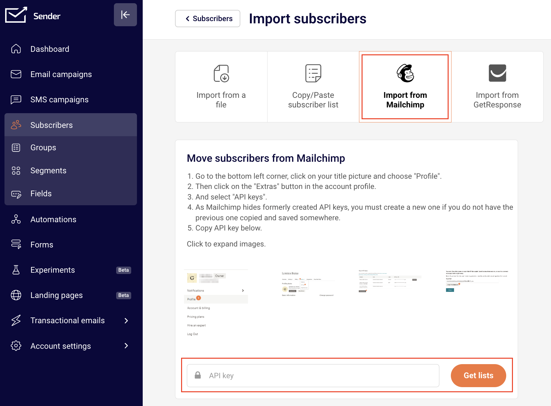Image resolution: width=551 pixels, height=406 pixels.
Task: Click the Landing pages globe icon
Action: pos(16,295)
